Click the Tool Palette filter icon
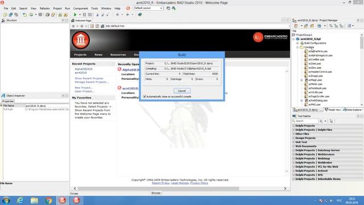 (331, 121)
